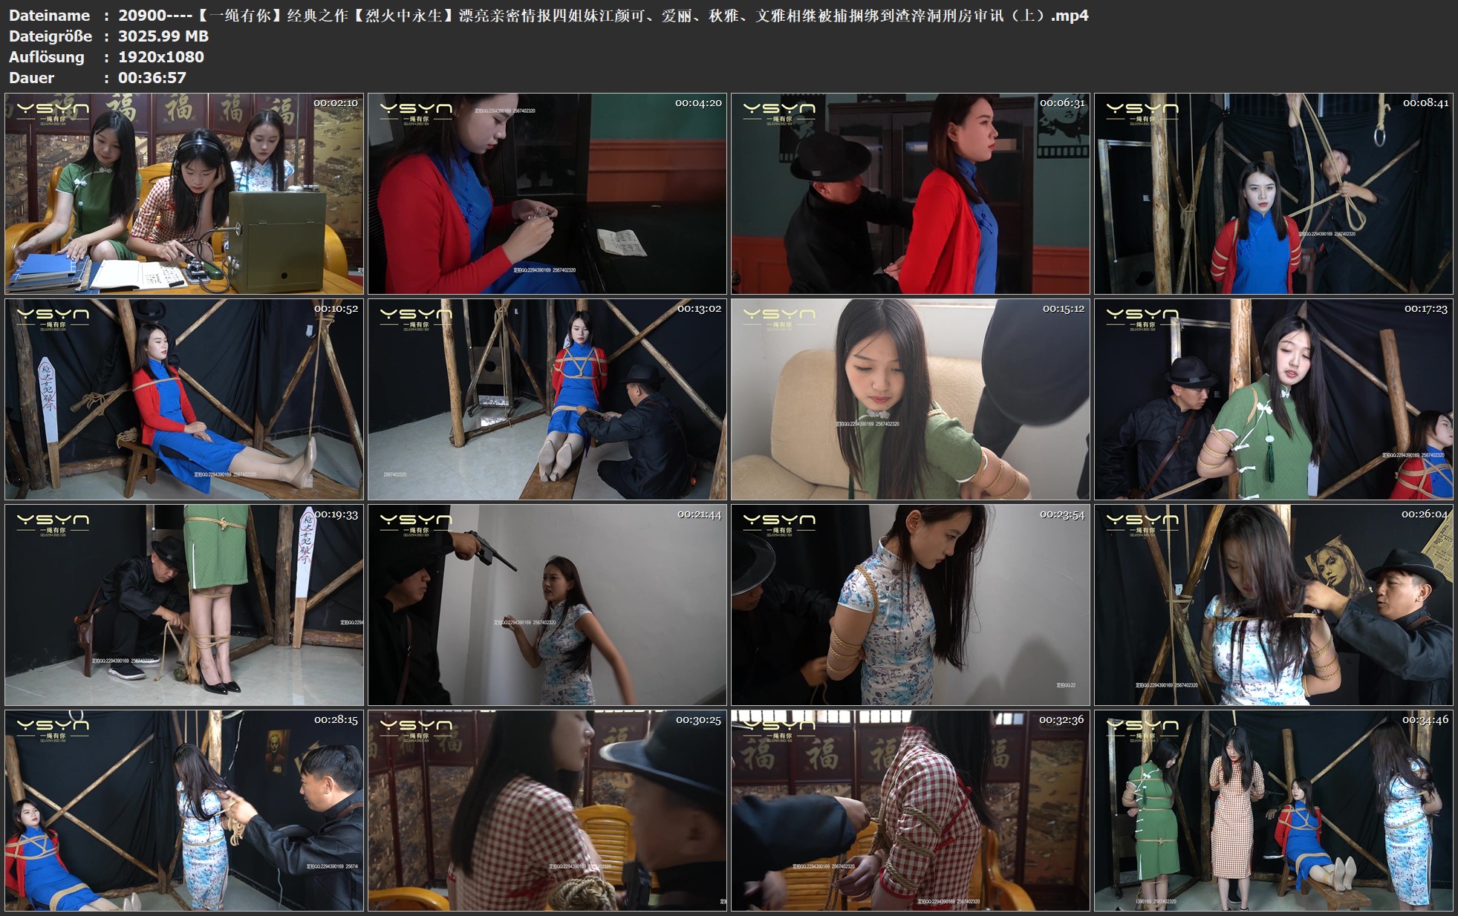1458x916 pixels.
Task: Select the thumbnail labeled 00:32:36
Action: pyautogui.click(x=911, y=811)
